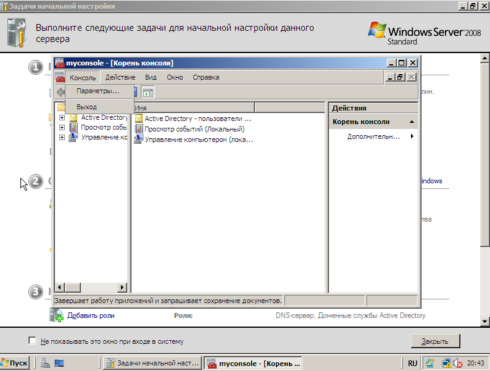Open the Консоль menu
The image size is (490, 371).
(83, 78)
